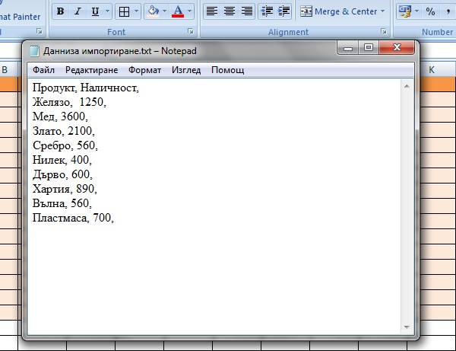This screenshot has width=456, height=351.
Task: Open the Alignment dialog launcher
Action: [384, 31]
